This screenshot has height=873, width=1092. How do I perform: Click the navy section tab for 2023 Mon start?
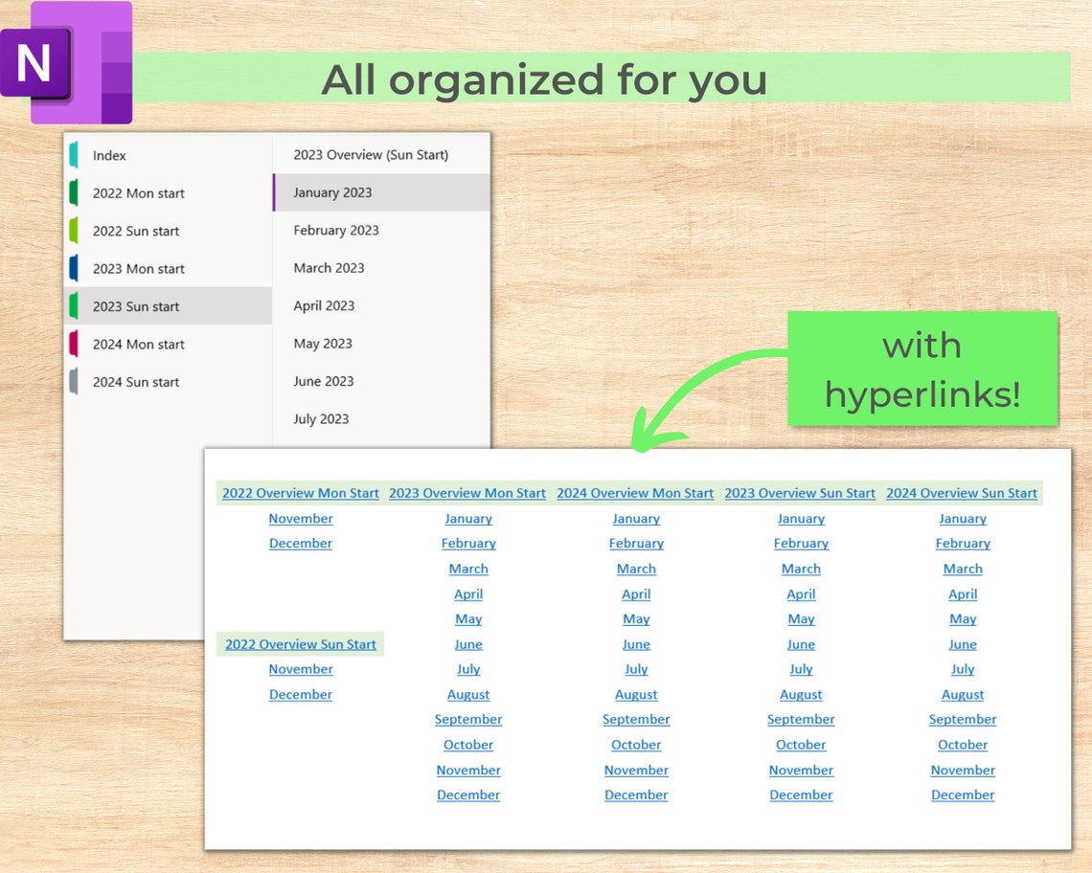74,269
